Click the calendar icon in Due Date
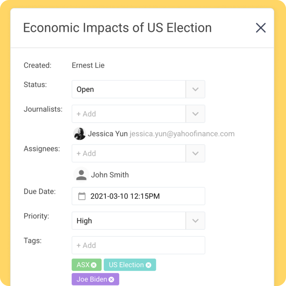The height and width of the screenshot is (286, 286). [x=82, y=196]
